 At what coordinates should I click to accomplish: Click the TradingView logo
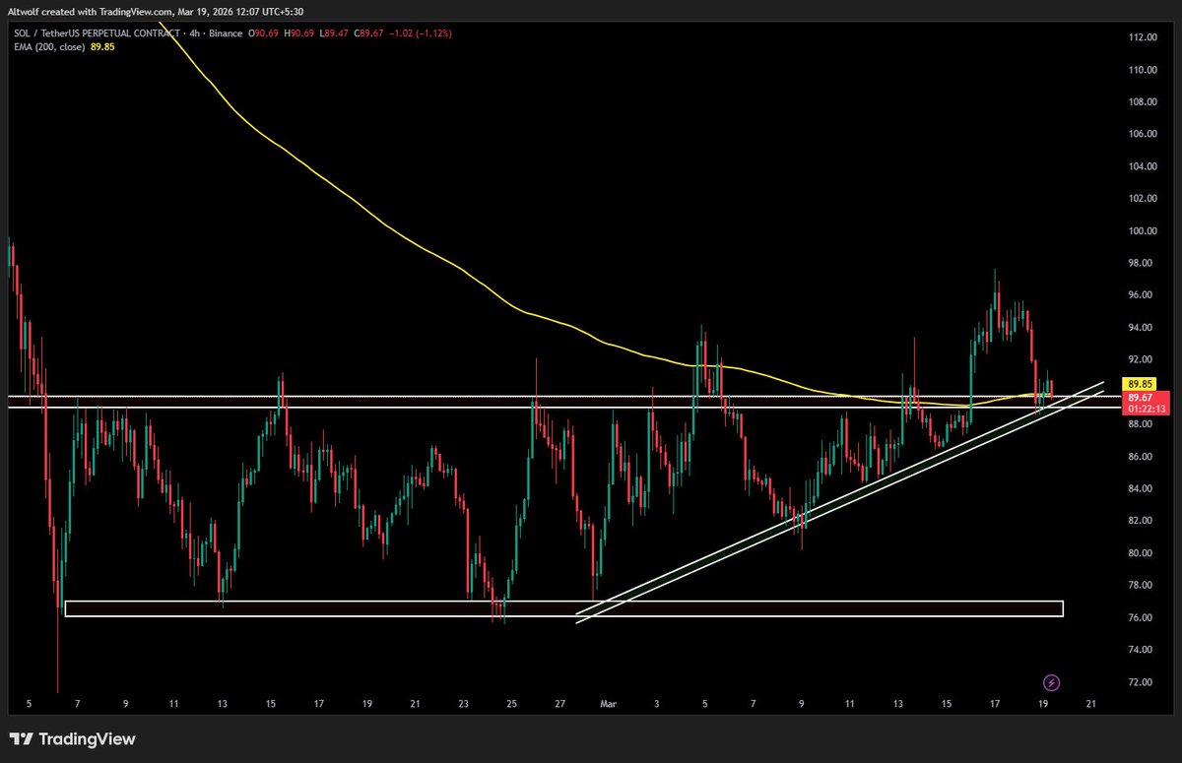(73, 738)
